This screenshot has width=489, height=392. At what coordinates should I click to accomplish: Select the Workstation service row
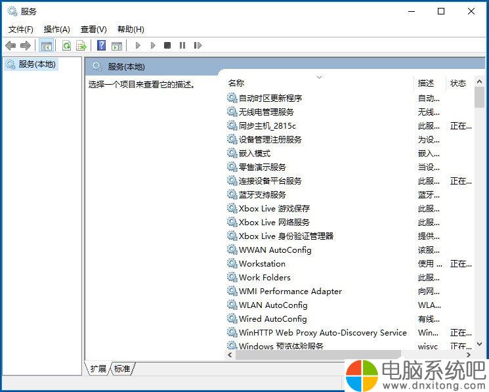[262, 264]
